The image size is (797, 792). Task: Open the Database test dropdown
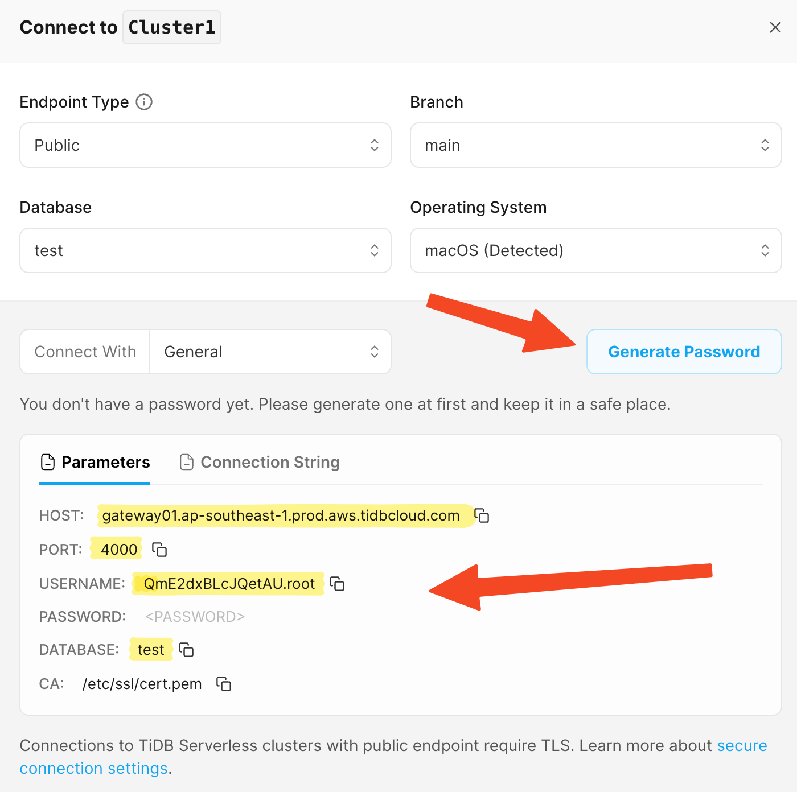pyautogui.click(x=206, y=250)
